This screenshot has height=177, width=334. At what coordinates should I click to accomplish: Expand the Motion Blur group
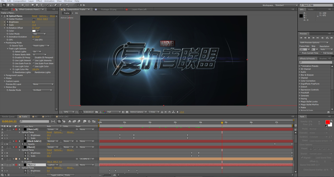coord(5,87)
